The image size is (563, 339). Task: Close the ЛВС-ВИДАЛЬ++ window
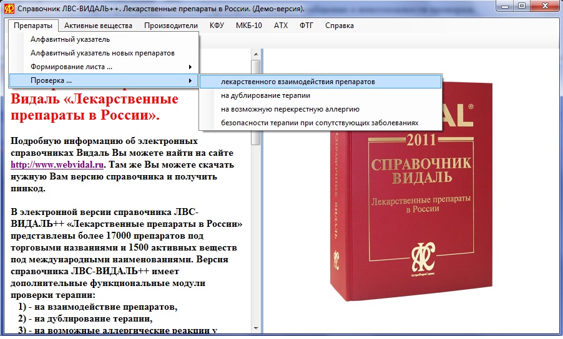click(x=545, y=6)
